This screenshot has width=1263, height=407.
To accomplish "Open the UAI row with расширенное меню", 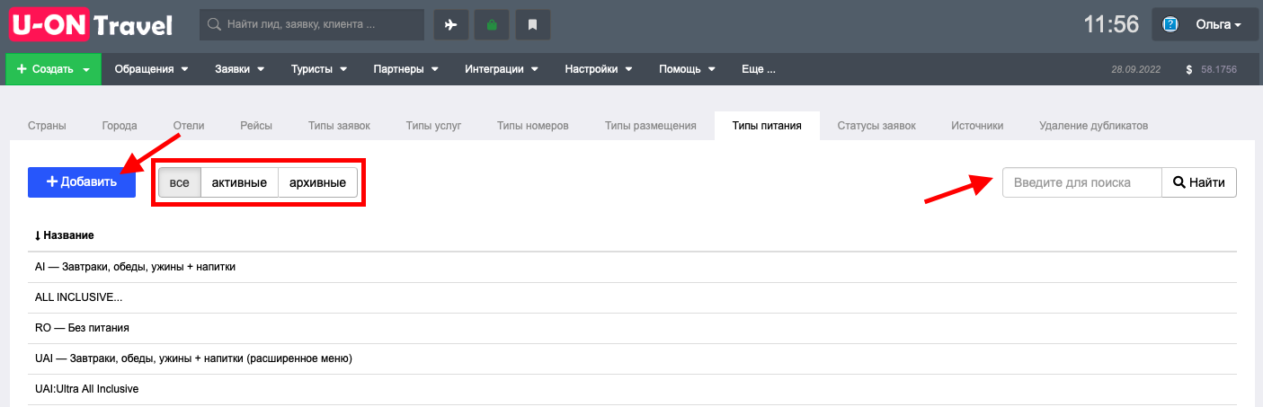I will (632, 358).
